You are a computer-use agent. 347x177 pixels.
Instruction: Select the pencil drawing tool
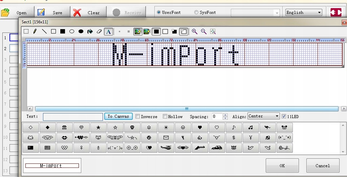tap(35, 32)
